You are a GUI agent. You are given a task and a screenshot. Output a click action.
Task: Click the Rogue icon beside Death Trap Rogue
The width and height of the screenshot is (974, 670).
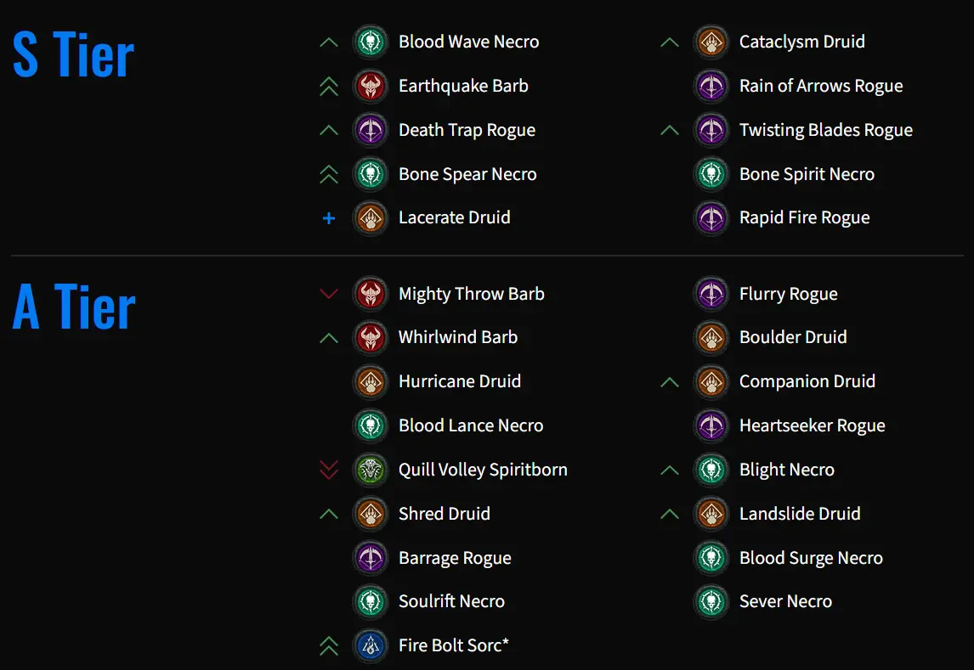371,130
